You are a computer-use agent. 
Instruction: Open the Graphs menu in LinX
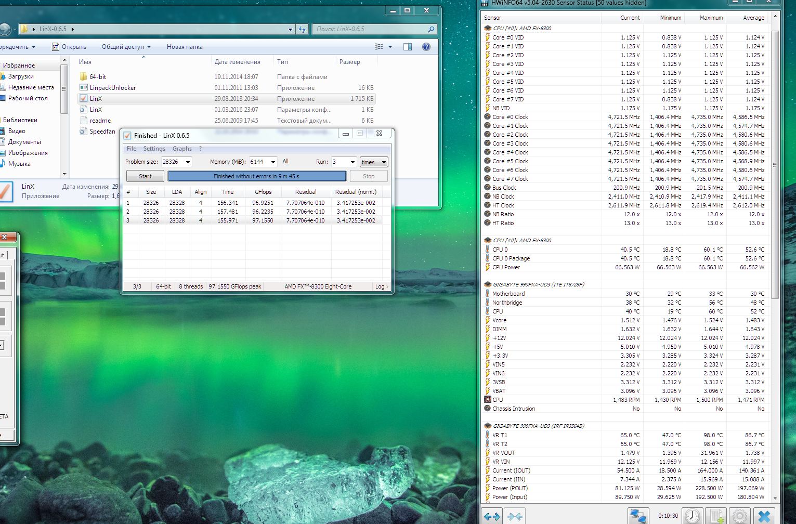pos(182,149)
